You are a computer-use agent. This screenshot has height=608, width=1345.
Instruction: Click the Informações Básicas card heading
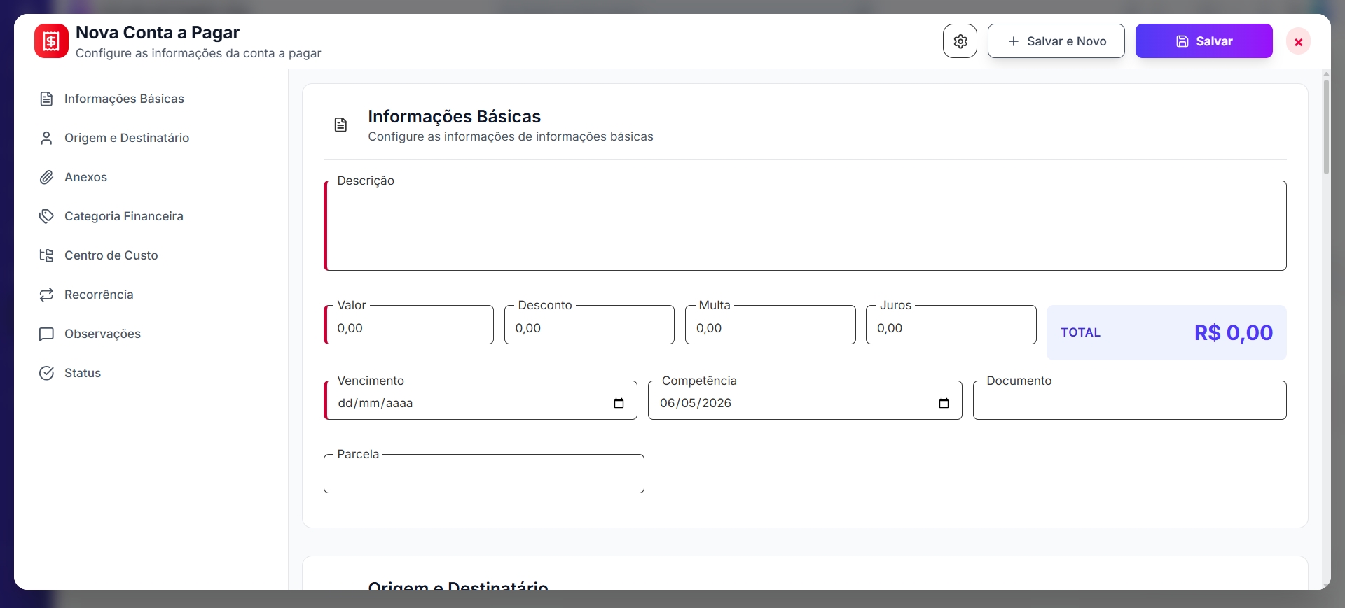[x=454, y=116]
